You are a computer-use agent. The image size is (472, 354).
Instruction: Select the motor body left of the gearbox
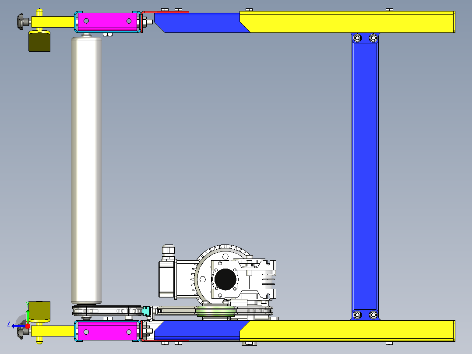(178, 279)
